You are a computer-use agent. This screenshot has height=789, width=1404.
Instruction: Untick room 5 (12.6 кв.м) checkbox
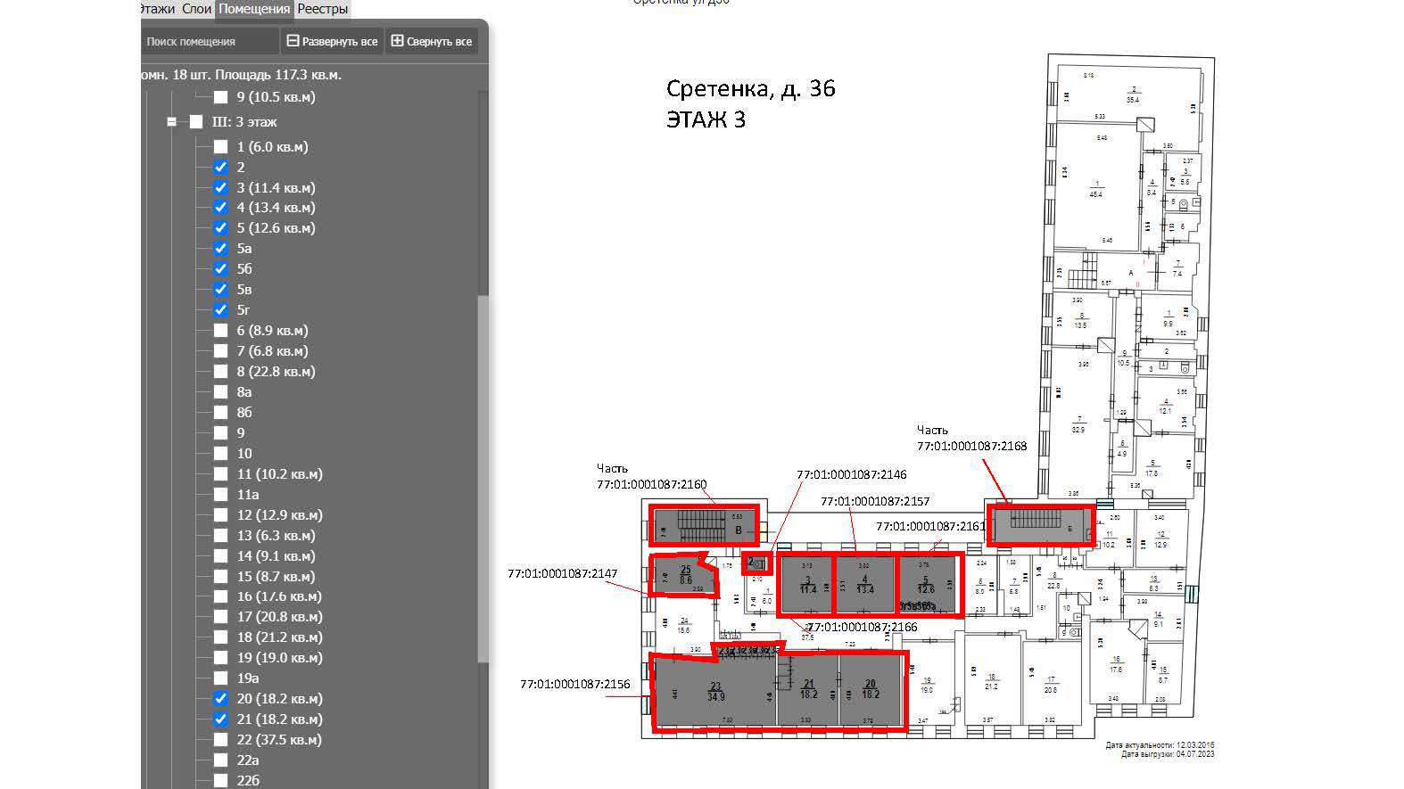(220, 228)
